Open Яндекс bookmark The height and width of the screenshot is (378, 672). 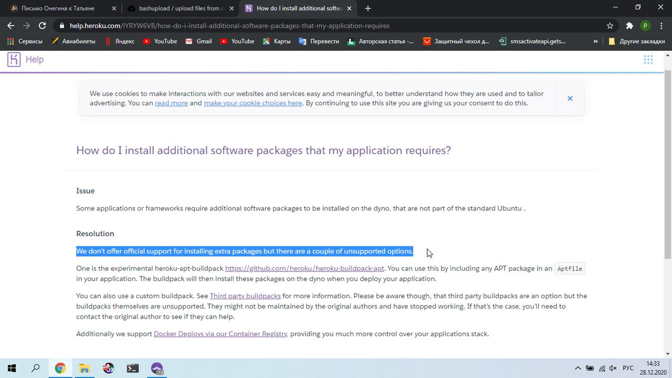click(119, 41)
